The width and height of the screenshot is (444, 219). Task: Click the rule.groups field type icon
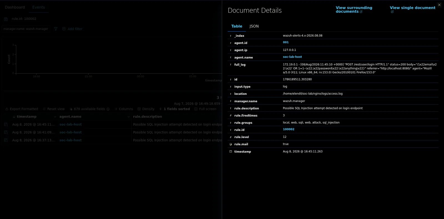tap(231, 123)
